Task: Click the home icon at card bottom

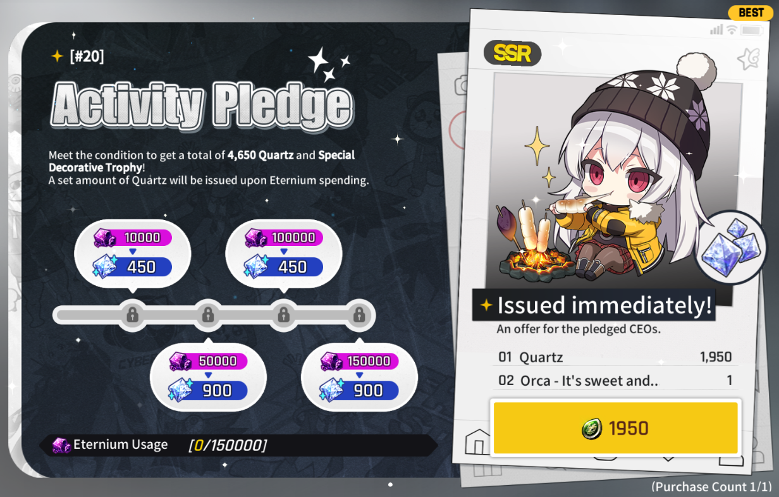Action: tap(478, 441)
